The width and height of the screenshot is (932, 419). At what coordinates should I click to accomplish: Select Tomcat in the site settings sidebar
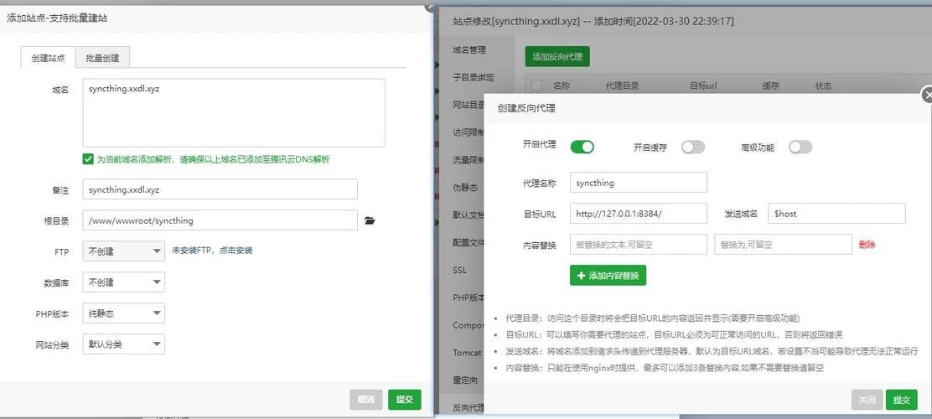pyautogui.click(x=467, y=353)
